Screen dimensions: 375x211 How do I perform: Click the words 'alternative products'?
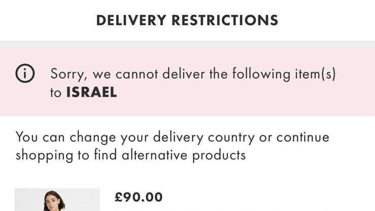pos(184,155)
